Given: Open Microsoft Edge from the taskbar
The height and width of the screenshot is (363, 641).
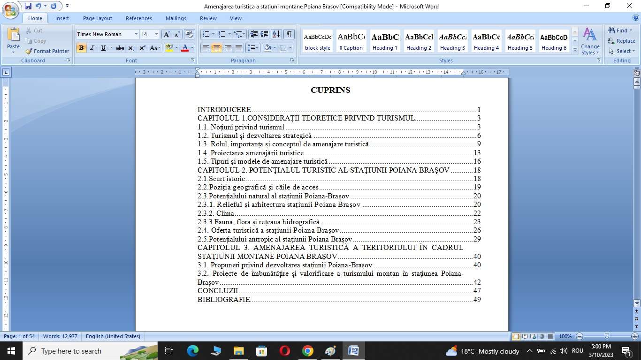Looking at the screenshot, I should click(x=193, y=351).
